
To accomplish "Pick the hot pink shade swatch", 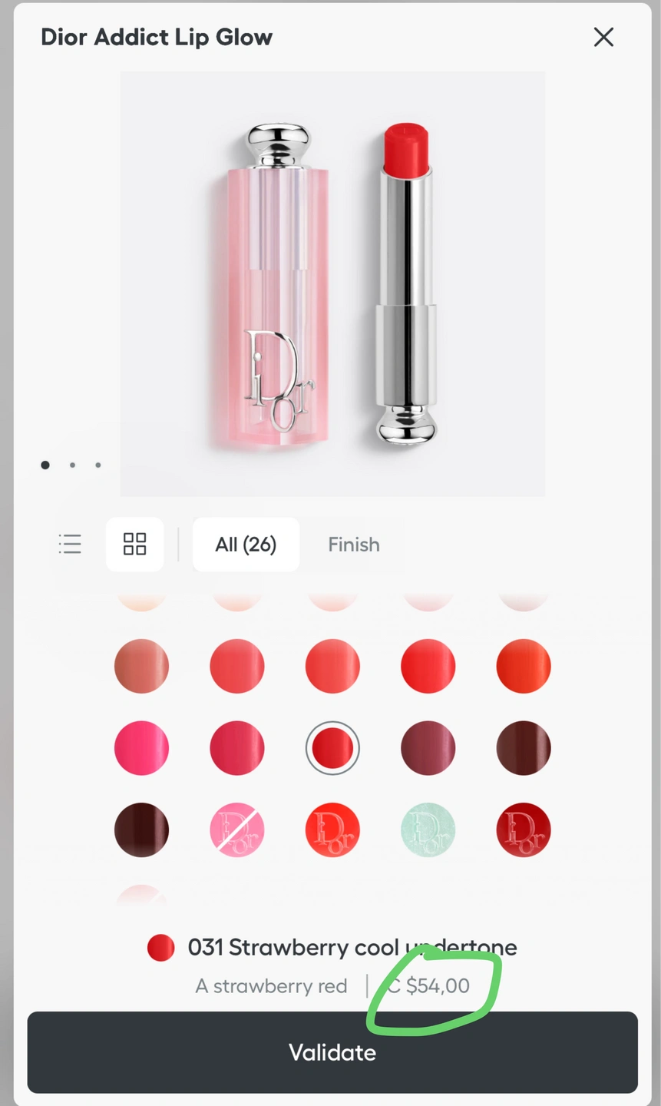I will pos(141,747).
